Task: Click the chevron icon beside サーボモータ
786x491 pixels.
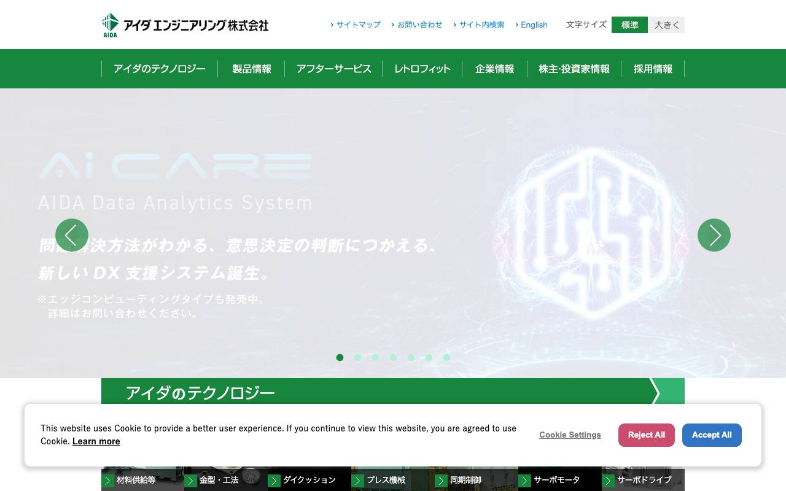Action: 524,481
